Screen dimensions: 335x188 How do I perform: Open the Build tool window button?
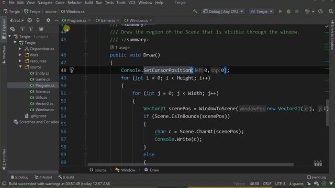66,177
